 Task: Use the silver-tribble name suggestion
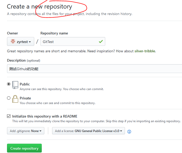[145, 51]
